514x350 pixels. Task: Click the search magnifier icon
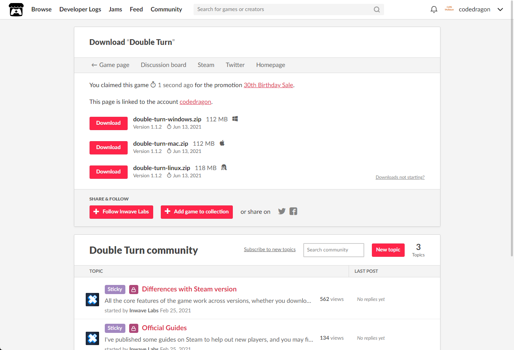click(x=377, y=10)
